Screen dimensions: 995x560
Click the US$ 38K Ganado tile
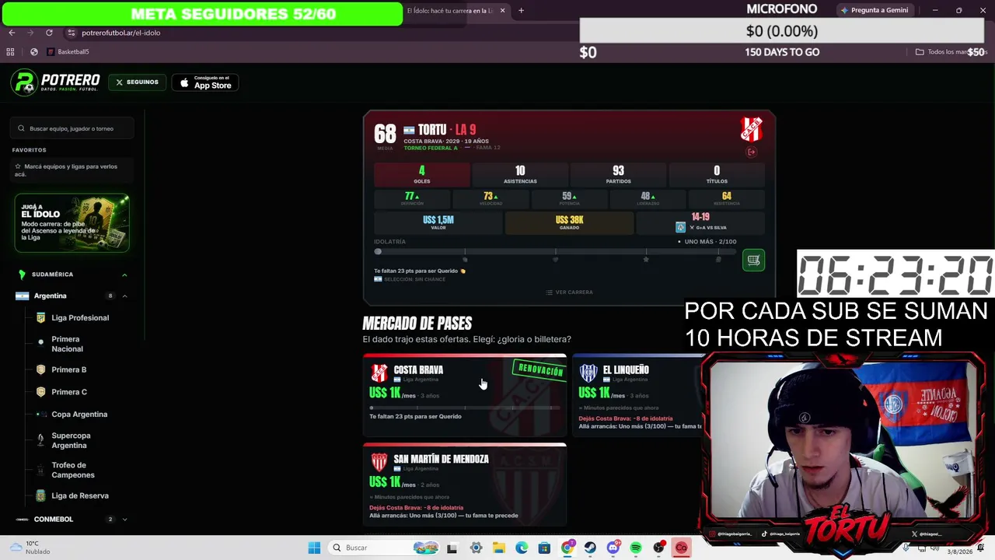pos(569,222)
